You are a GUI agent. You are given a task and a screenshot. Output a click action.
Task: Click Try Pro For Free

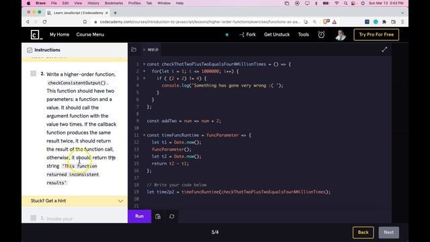point(376,34)
